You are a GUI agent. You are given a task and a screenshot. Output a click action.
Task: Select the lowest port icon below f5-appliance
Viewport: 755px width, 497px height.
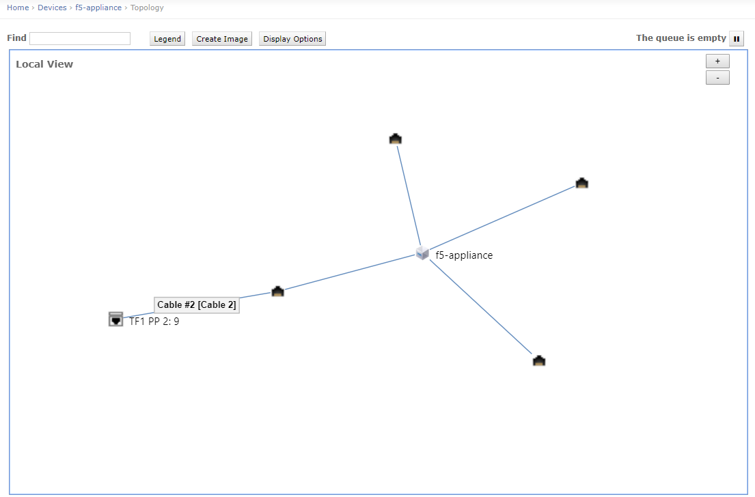point(539,360)
